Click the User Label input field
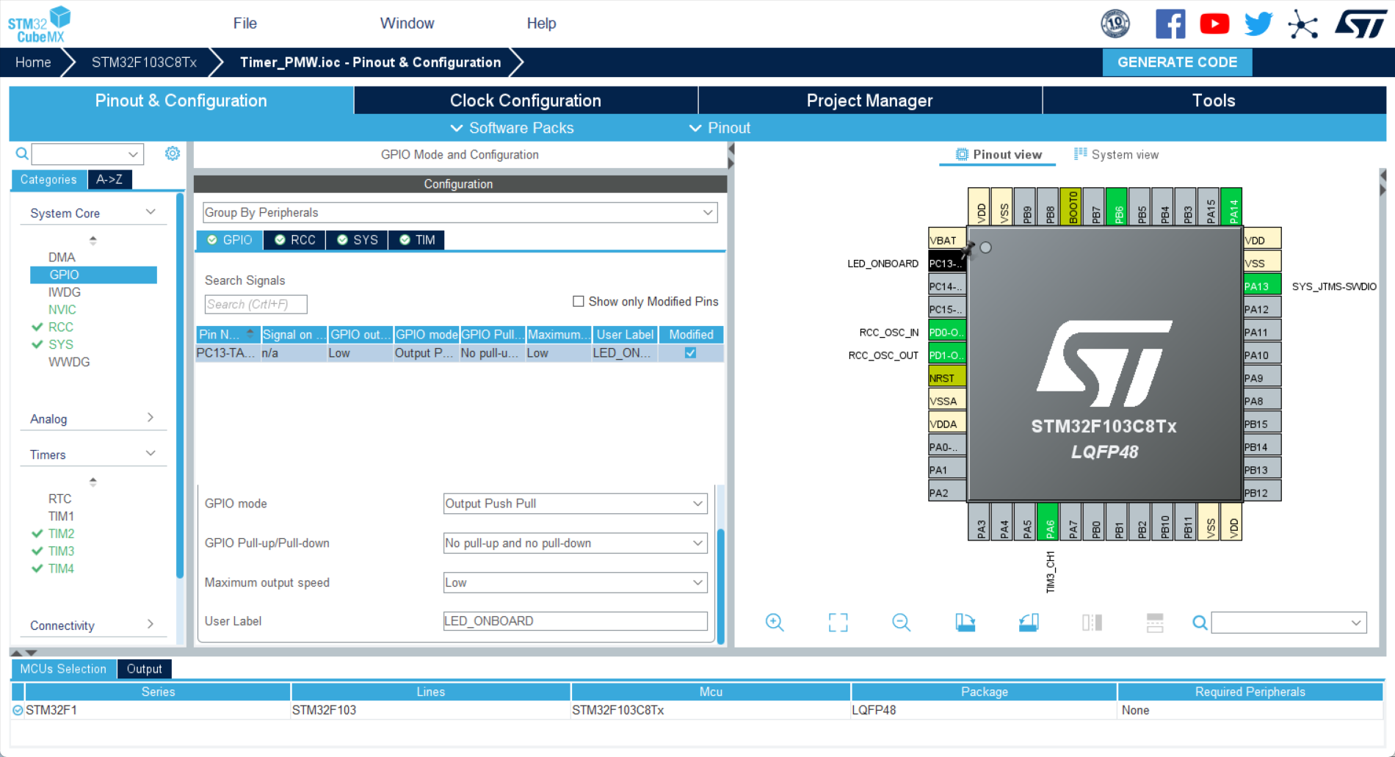 pos(575,621)
